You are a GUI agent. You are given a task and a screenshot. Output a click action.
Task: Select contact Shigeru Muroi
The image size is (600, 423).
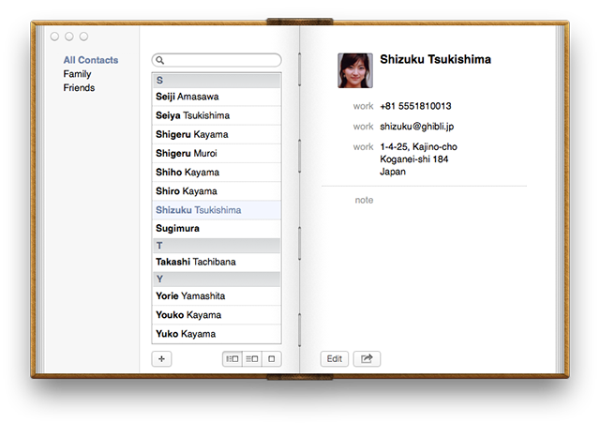pyautogui.click(x=217, y=153)
